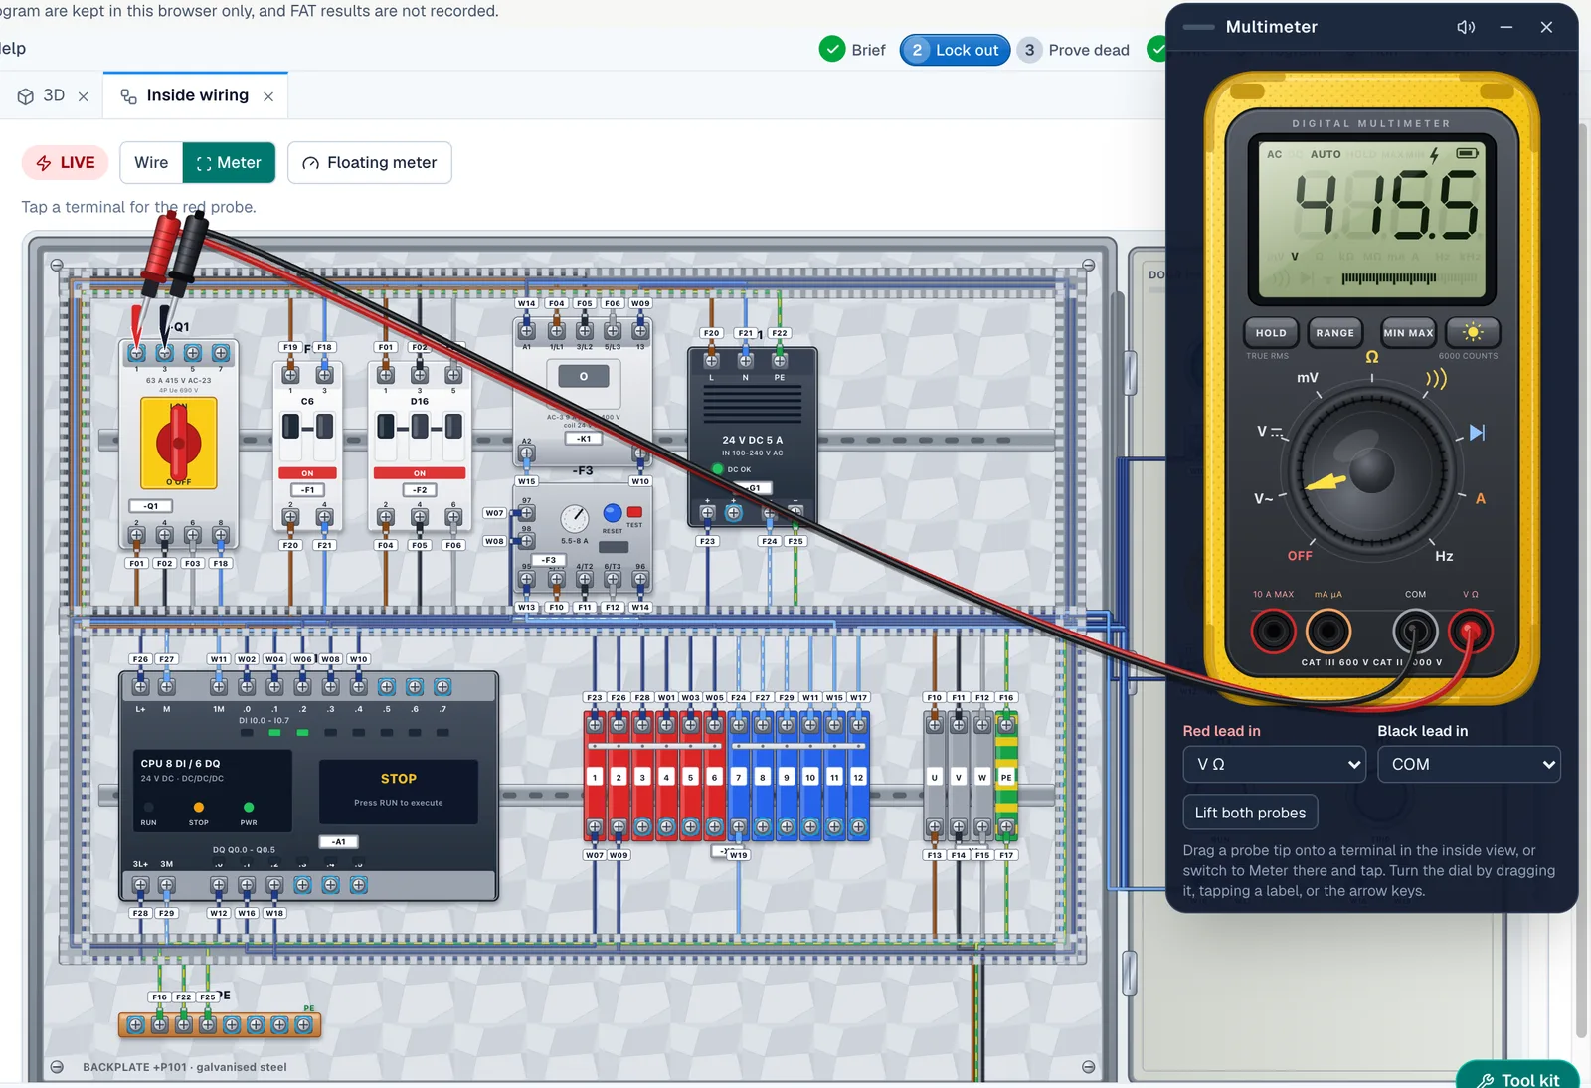Click blue terminal block number 7
The height and width of the screenshot is (1088, 1591).
(x=738, y=777)
